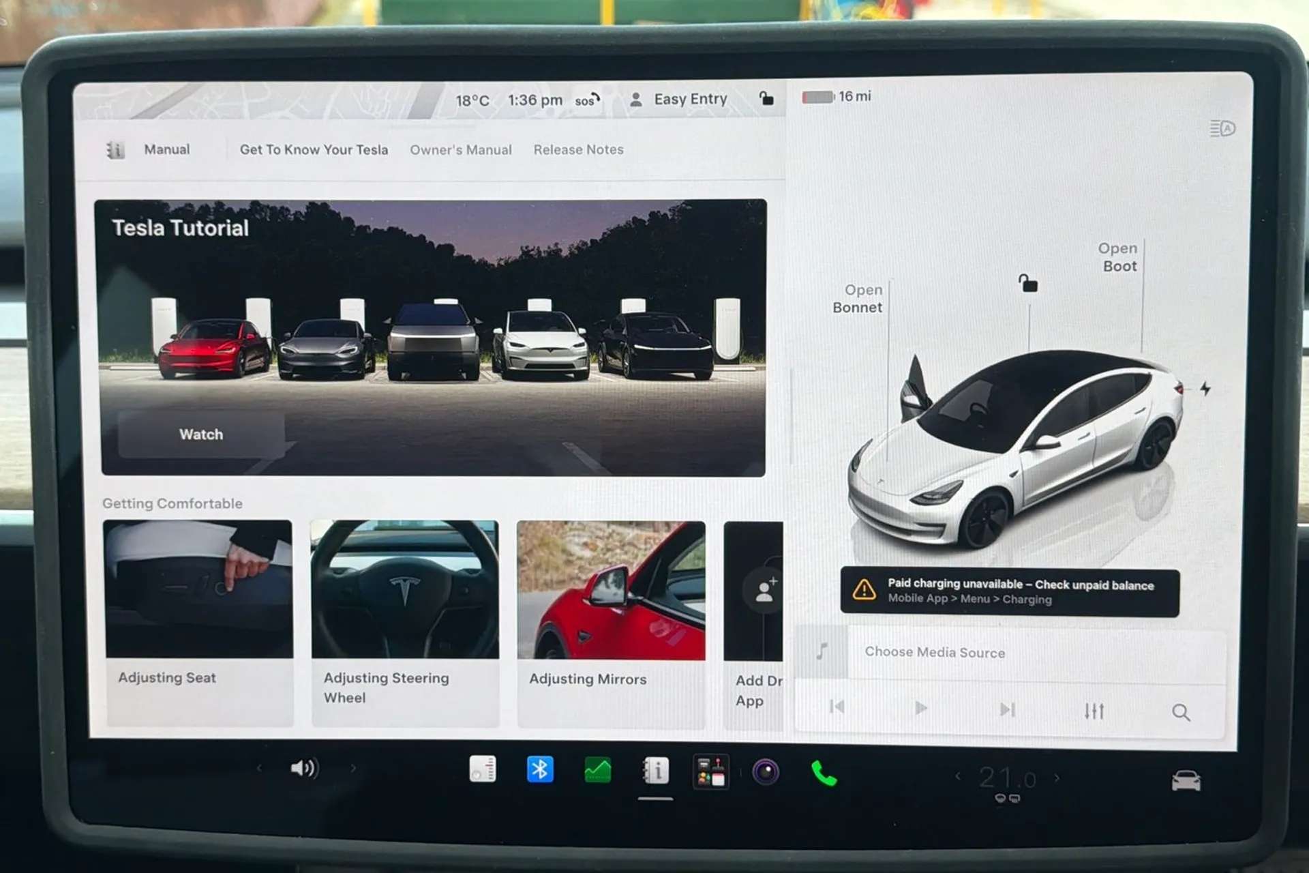Open media search magnifier icon

click(1181, 712)
